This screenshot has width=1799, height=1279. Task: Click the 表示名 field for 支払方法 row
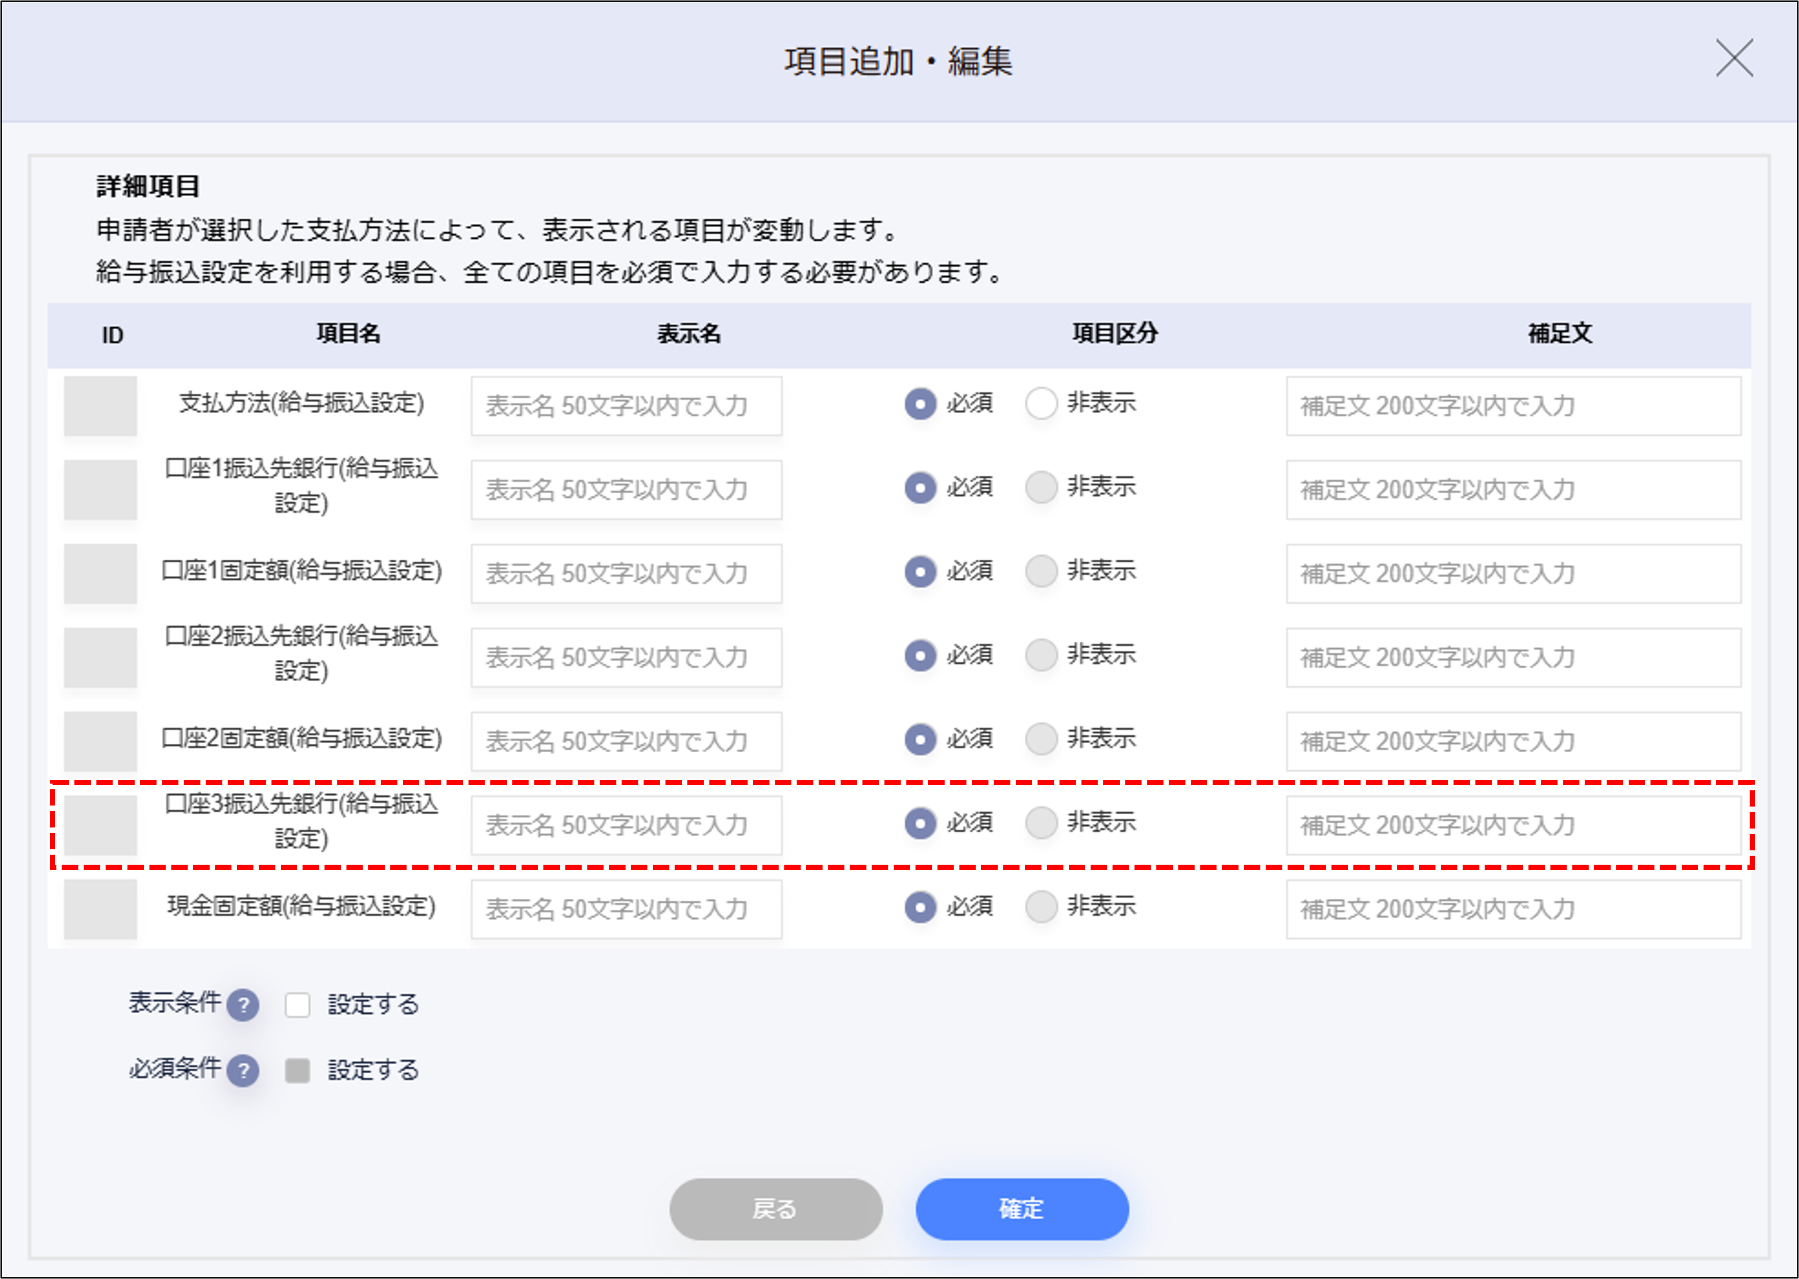[626, 406]
